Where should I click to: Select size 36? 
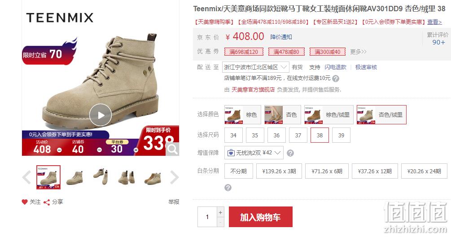coord(276,135)
